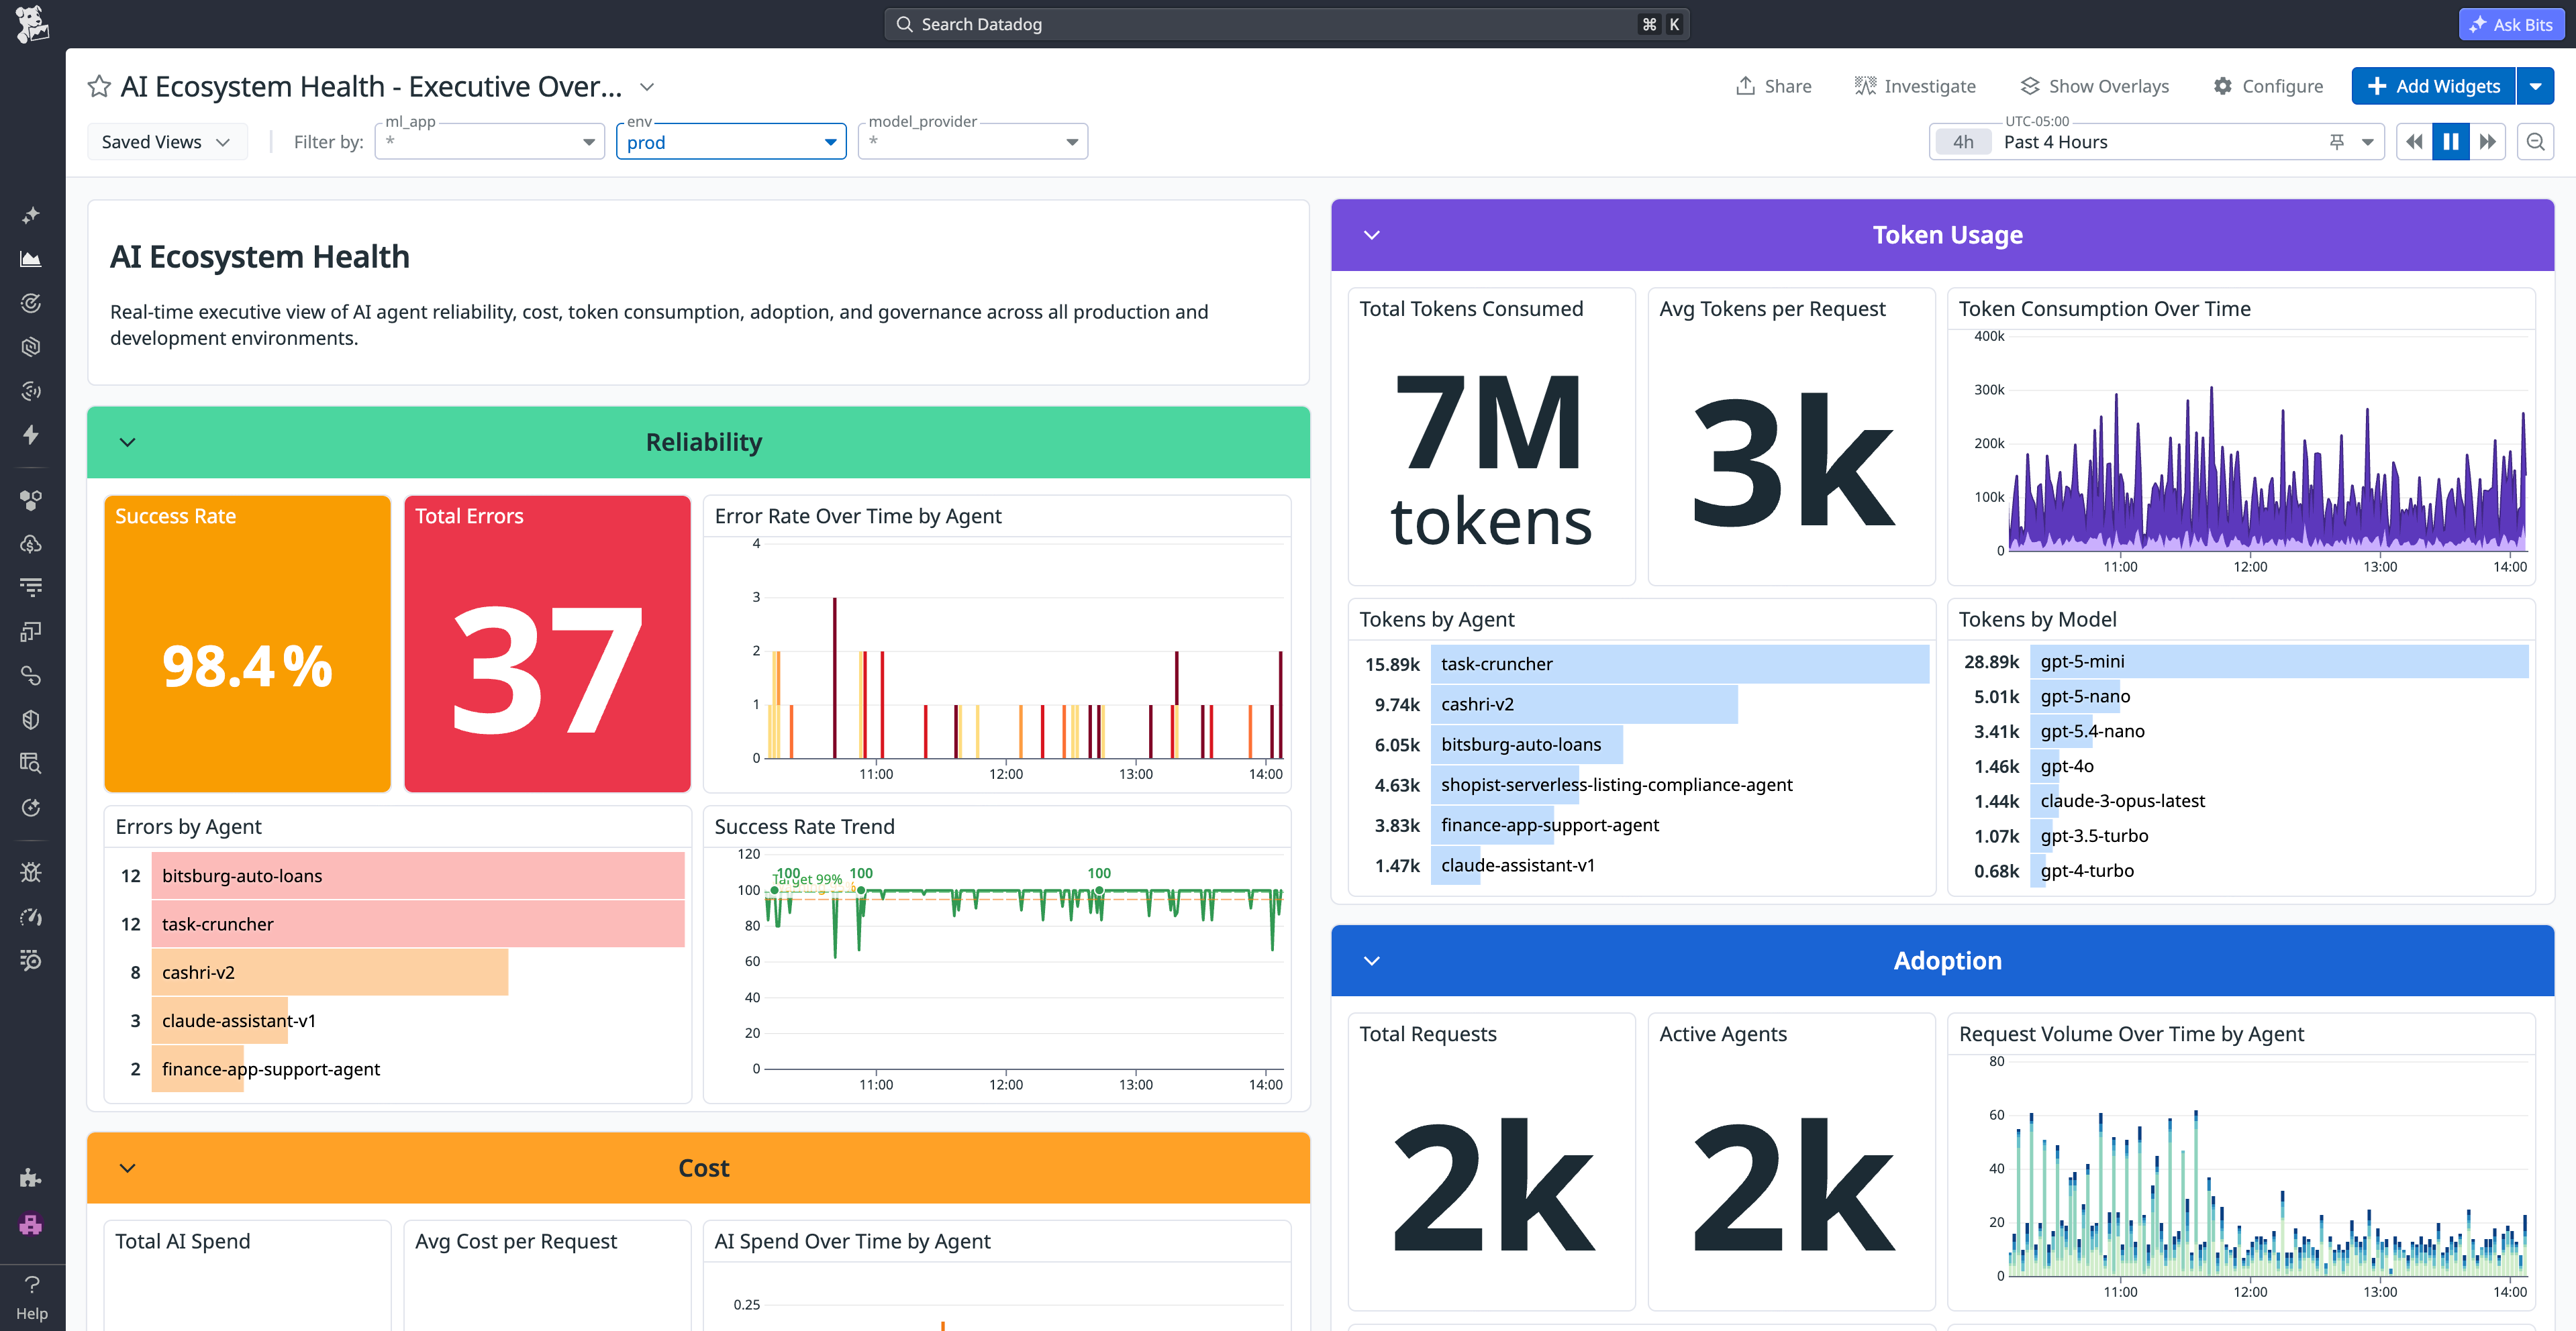Collapse the Cost group

tap(128, 1168)
